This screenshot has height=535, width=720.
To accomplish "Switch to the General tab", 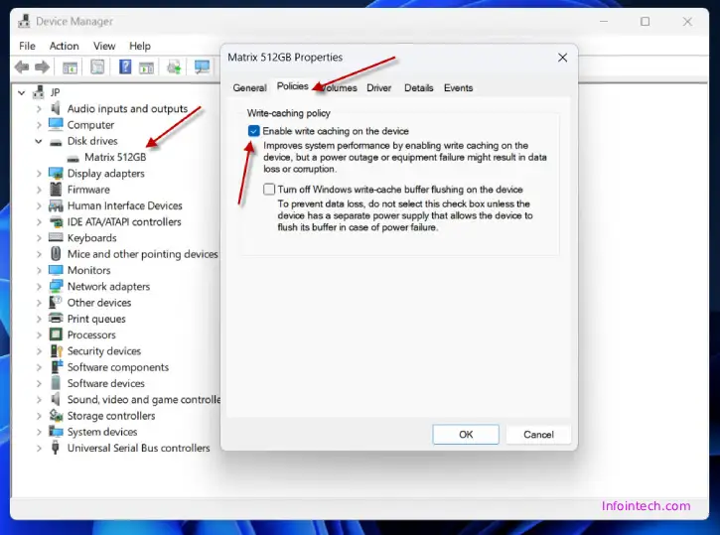I will click(249, 87).
